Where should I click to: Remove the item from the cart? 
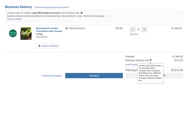point(134,34)
